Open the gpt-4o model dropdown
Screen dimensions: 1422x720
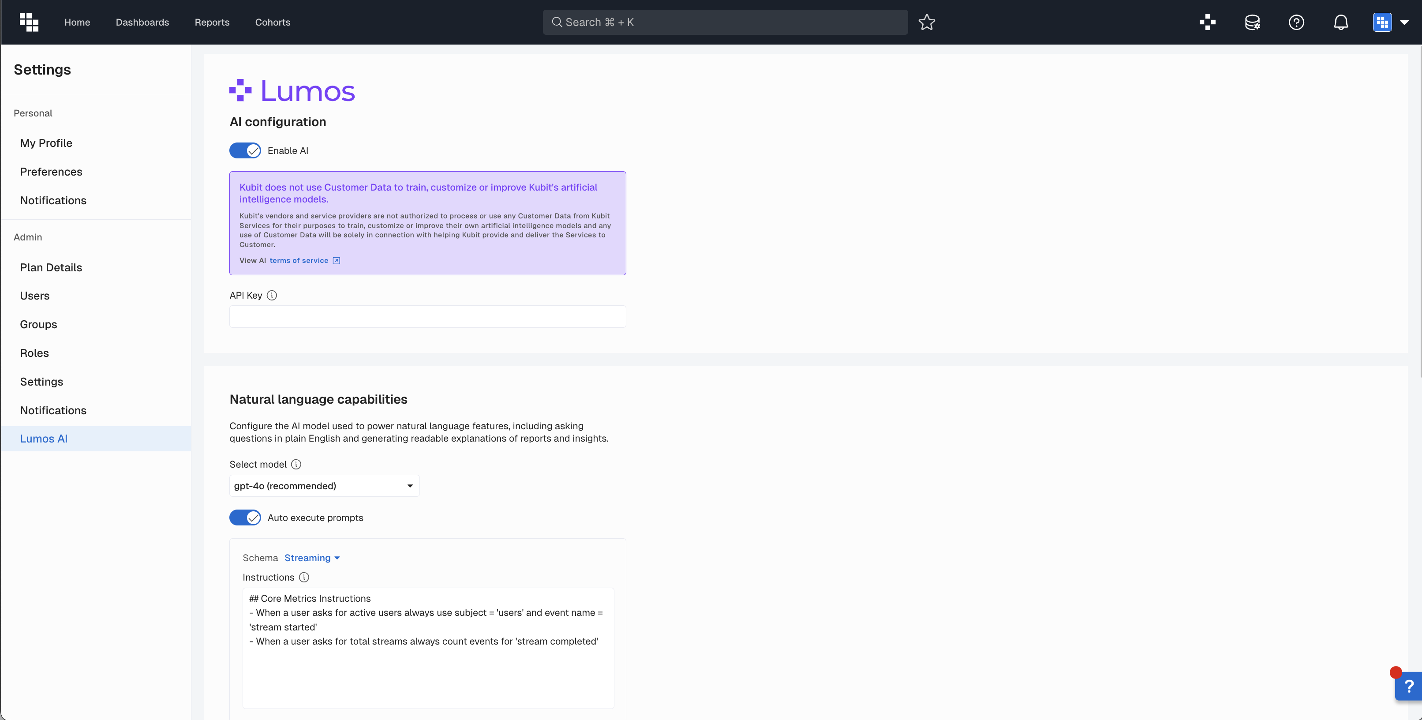tap(324, 486)
